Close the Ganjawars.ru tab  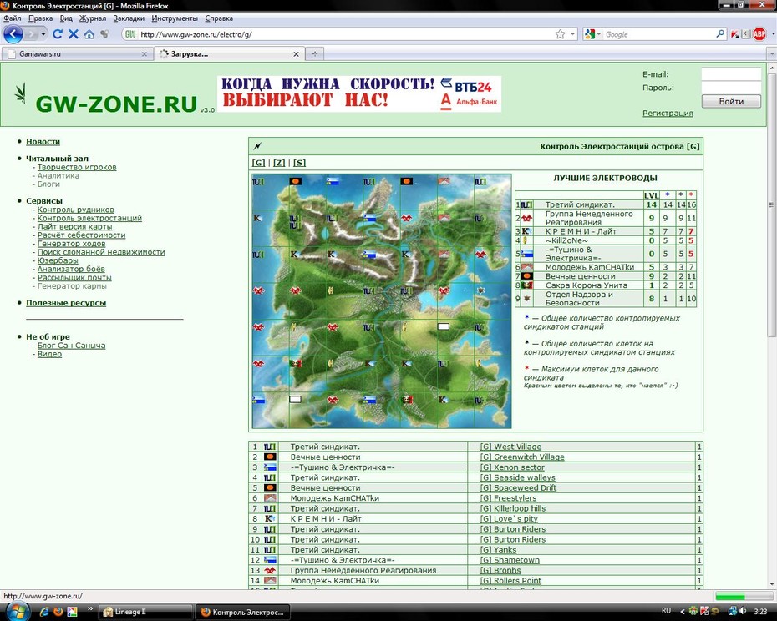(145, 54)
